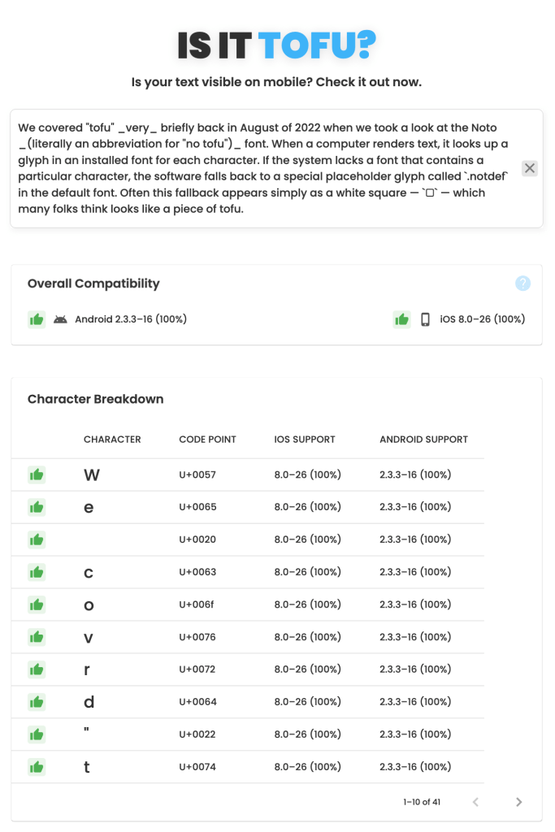Screen dimensions: 555x832
Task: Click the Android thumbs-up compatibility icon
Action: click(37, 319)
